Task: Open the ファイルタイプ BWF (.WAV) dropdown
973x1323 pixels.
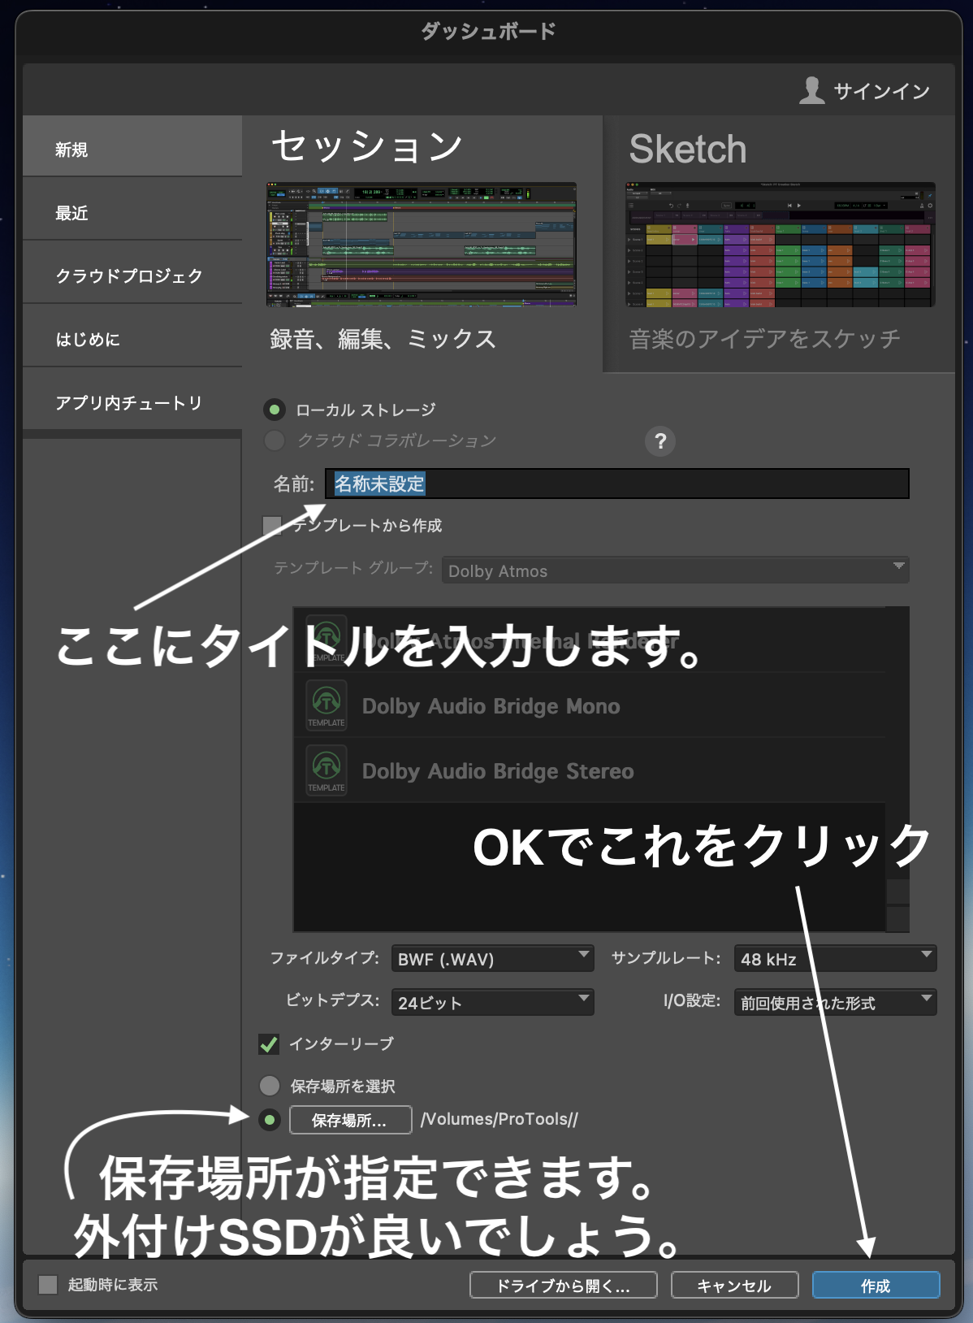Action: click(492, 959)
